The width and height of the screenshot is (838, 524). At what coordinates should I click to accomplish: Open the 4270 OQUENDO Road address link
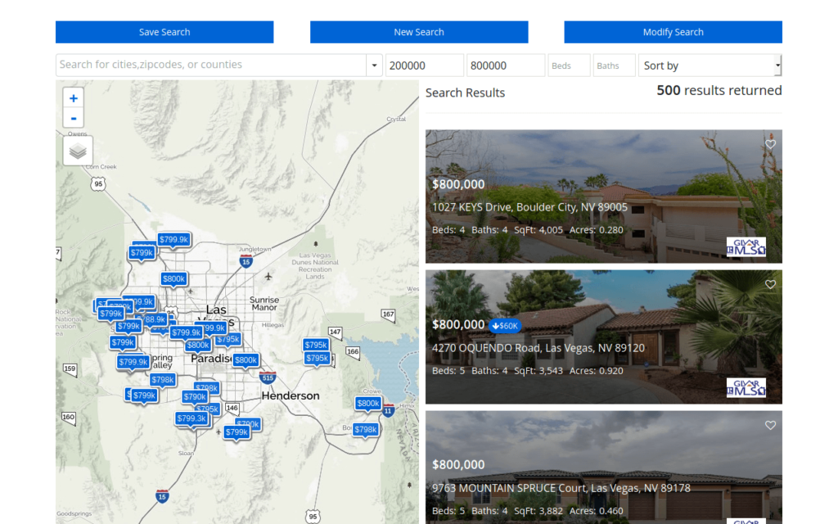click(538, 348)
